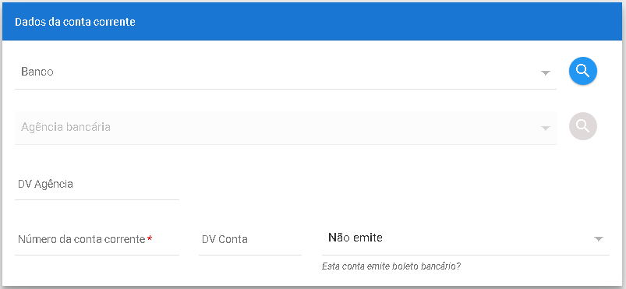Click the 'Dados da conta corrente' header title

click(75, 22)
